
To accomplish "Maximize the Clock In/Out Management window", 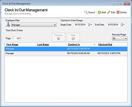I will tap(121, 4).
